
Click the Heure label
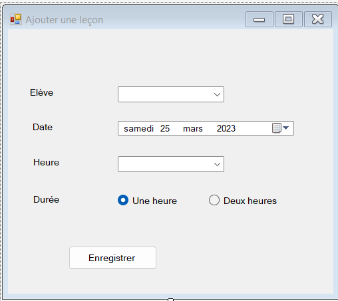46,162
